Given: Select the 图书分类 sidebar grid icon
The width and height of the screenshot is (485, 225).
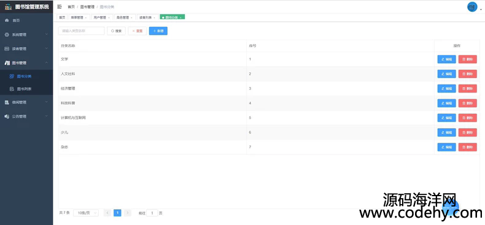Looking at the screenshot, I should point(12,76).
